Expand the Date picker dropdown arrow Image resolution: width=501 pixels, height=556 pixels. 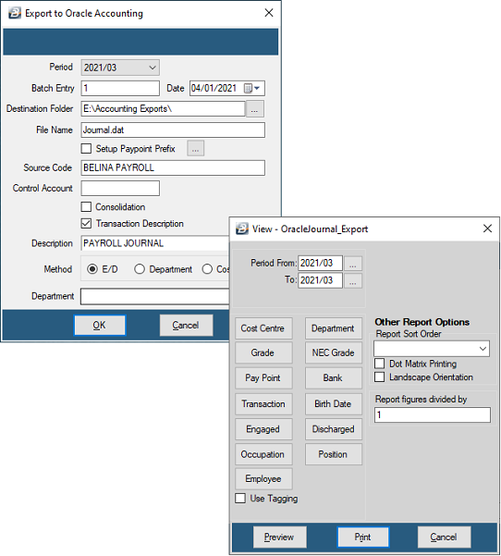coord(257,88)
